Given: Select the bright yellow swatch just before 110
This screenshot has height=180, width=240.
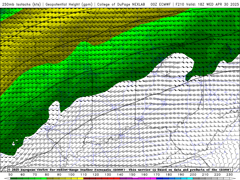Looking at the screenshot, I should tap(80, 178).
